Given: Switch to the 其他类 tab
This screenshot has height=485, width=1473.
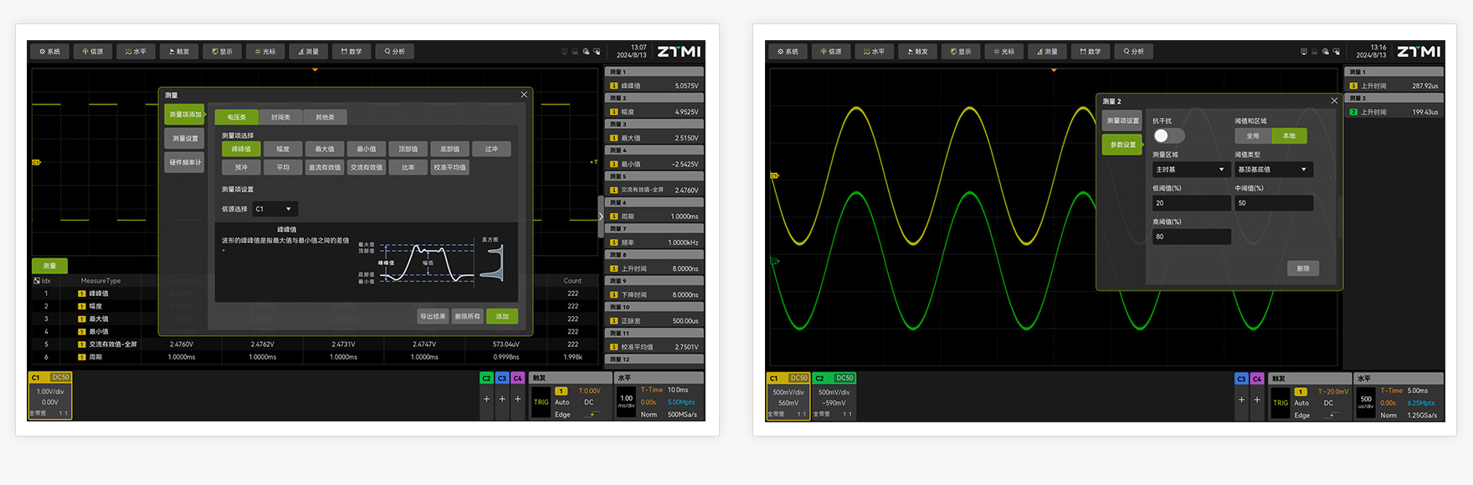Looking at the screenshot, I should click(325, 117).
